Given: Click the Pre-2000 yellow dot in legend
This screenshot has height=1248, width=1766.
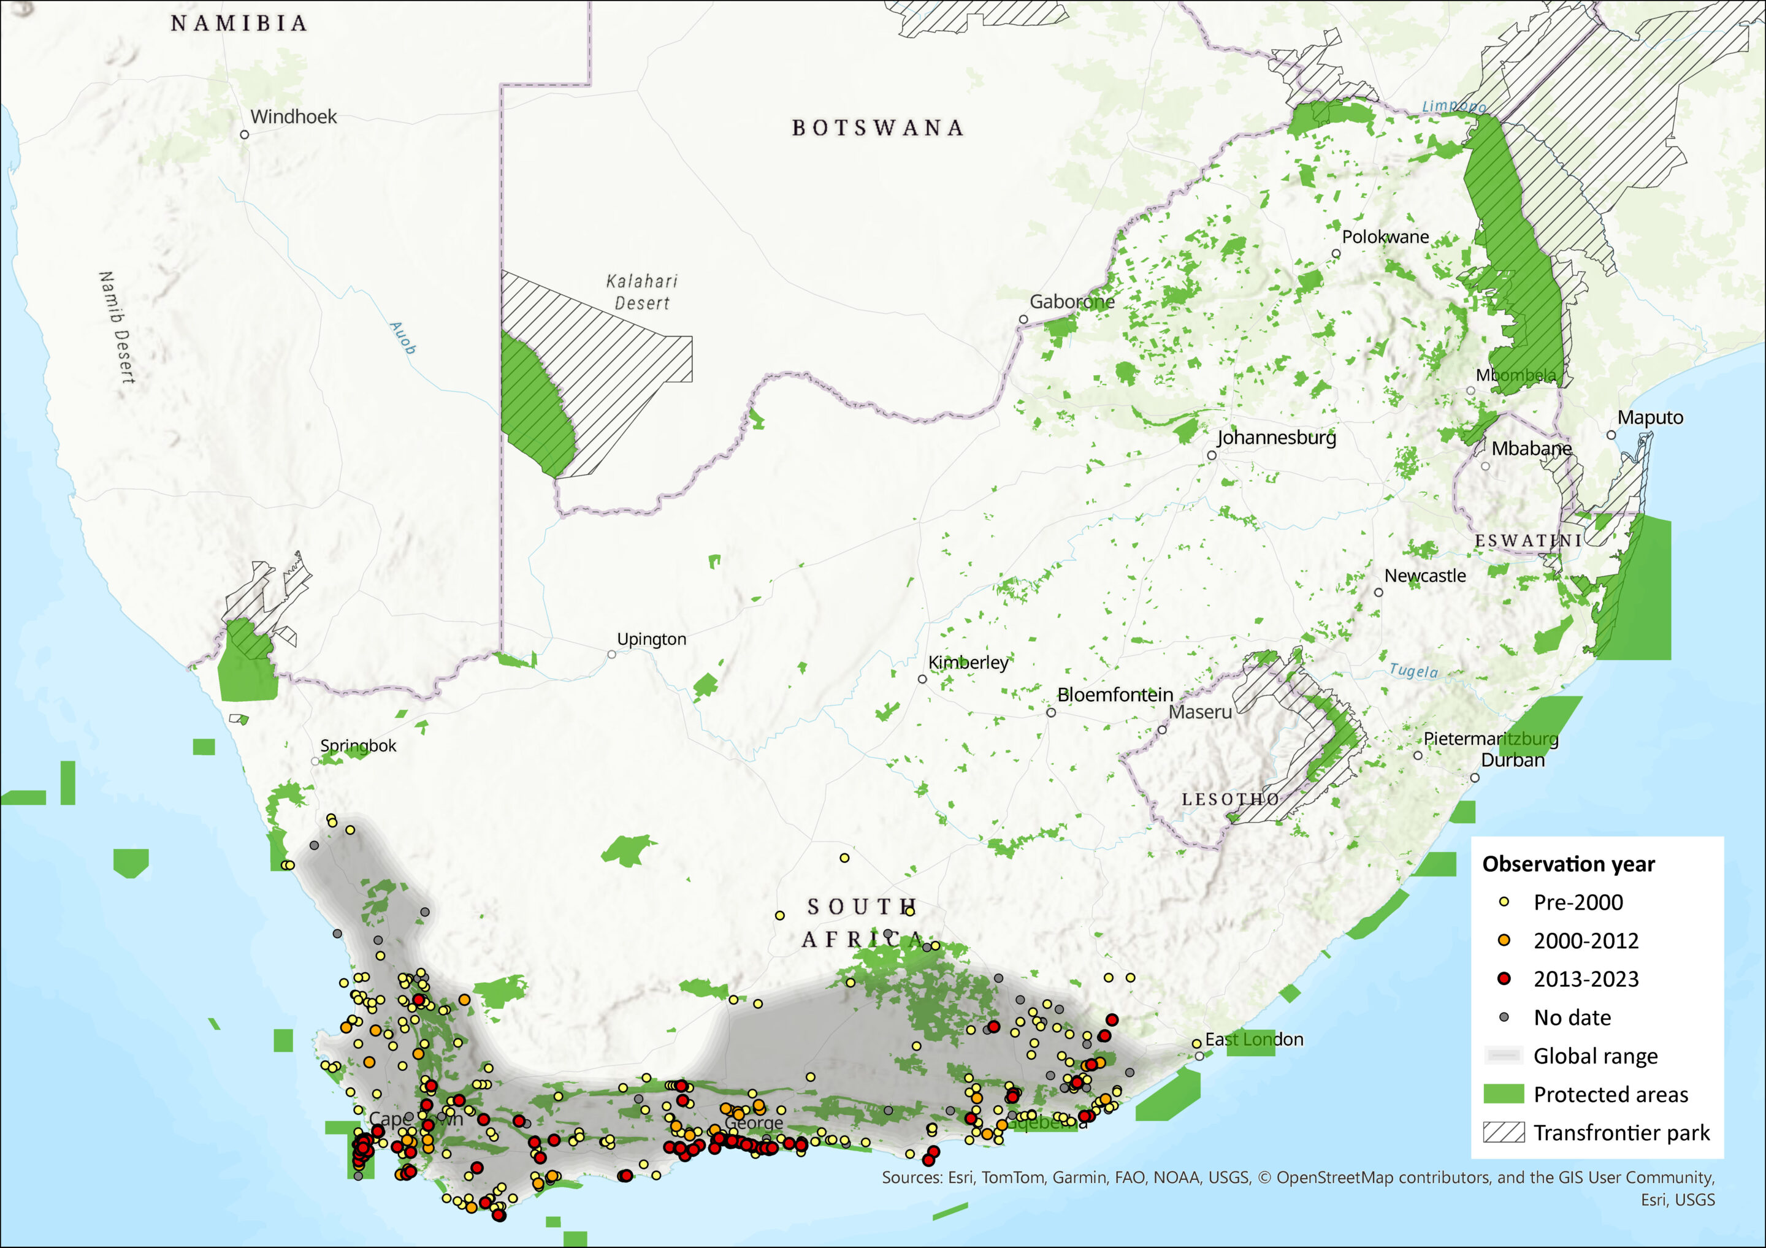Looking at the screenshot, I should [x=1504, y=902].
